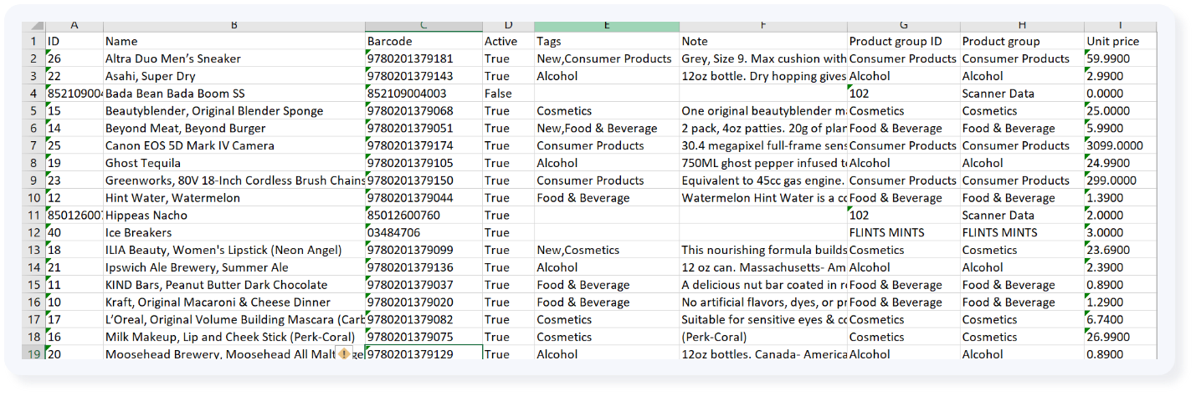
Task: Click active barcode cell '9780201379129'
Action: pyautogui.click(x=423, y=354)
